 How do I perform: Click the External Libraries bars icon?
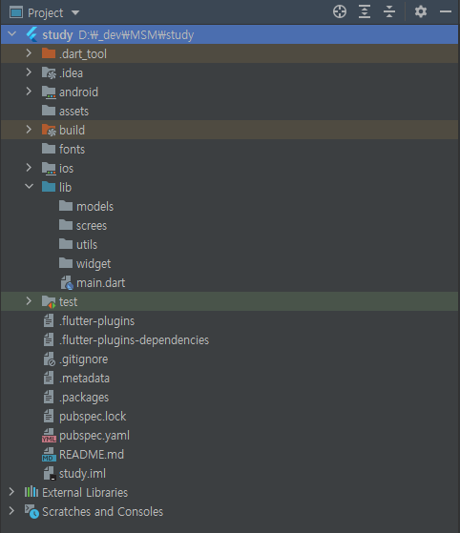coord(31,492)
